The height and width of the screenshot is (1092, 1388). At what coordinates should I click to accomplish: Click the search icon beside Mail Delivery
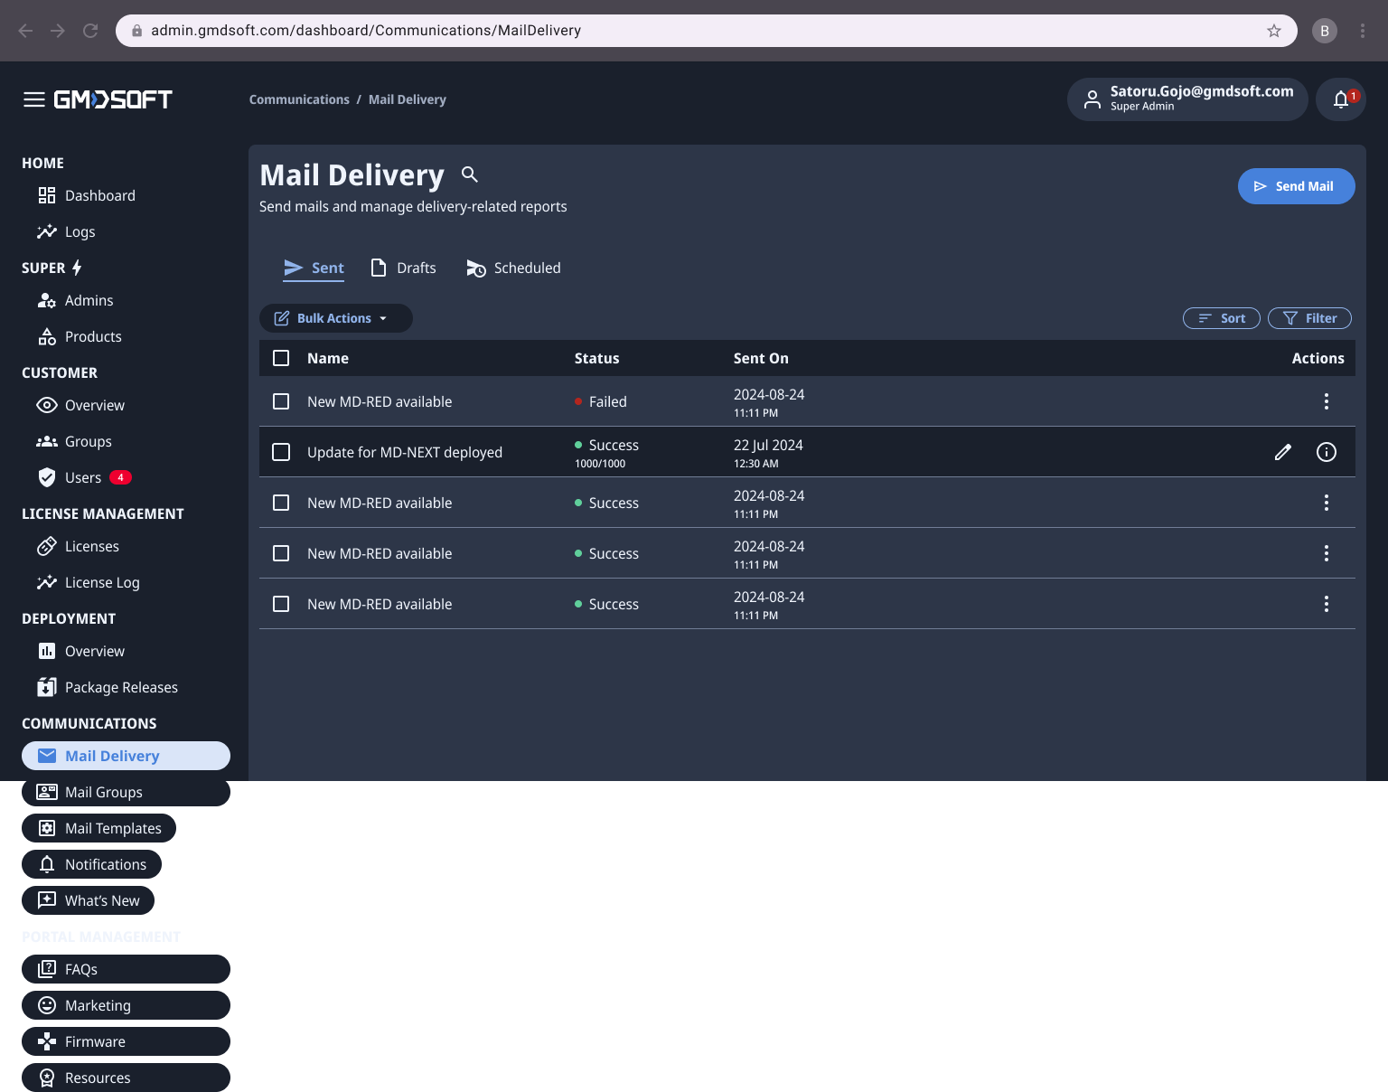pos(470,174)
